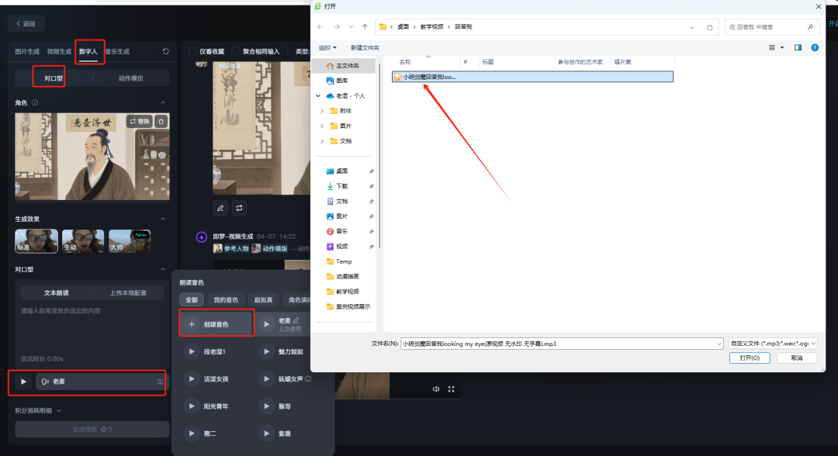
Task: Switch to the 视频生成 tab
Action: pos(60,51)
